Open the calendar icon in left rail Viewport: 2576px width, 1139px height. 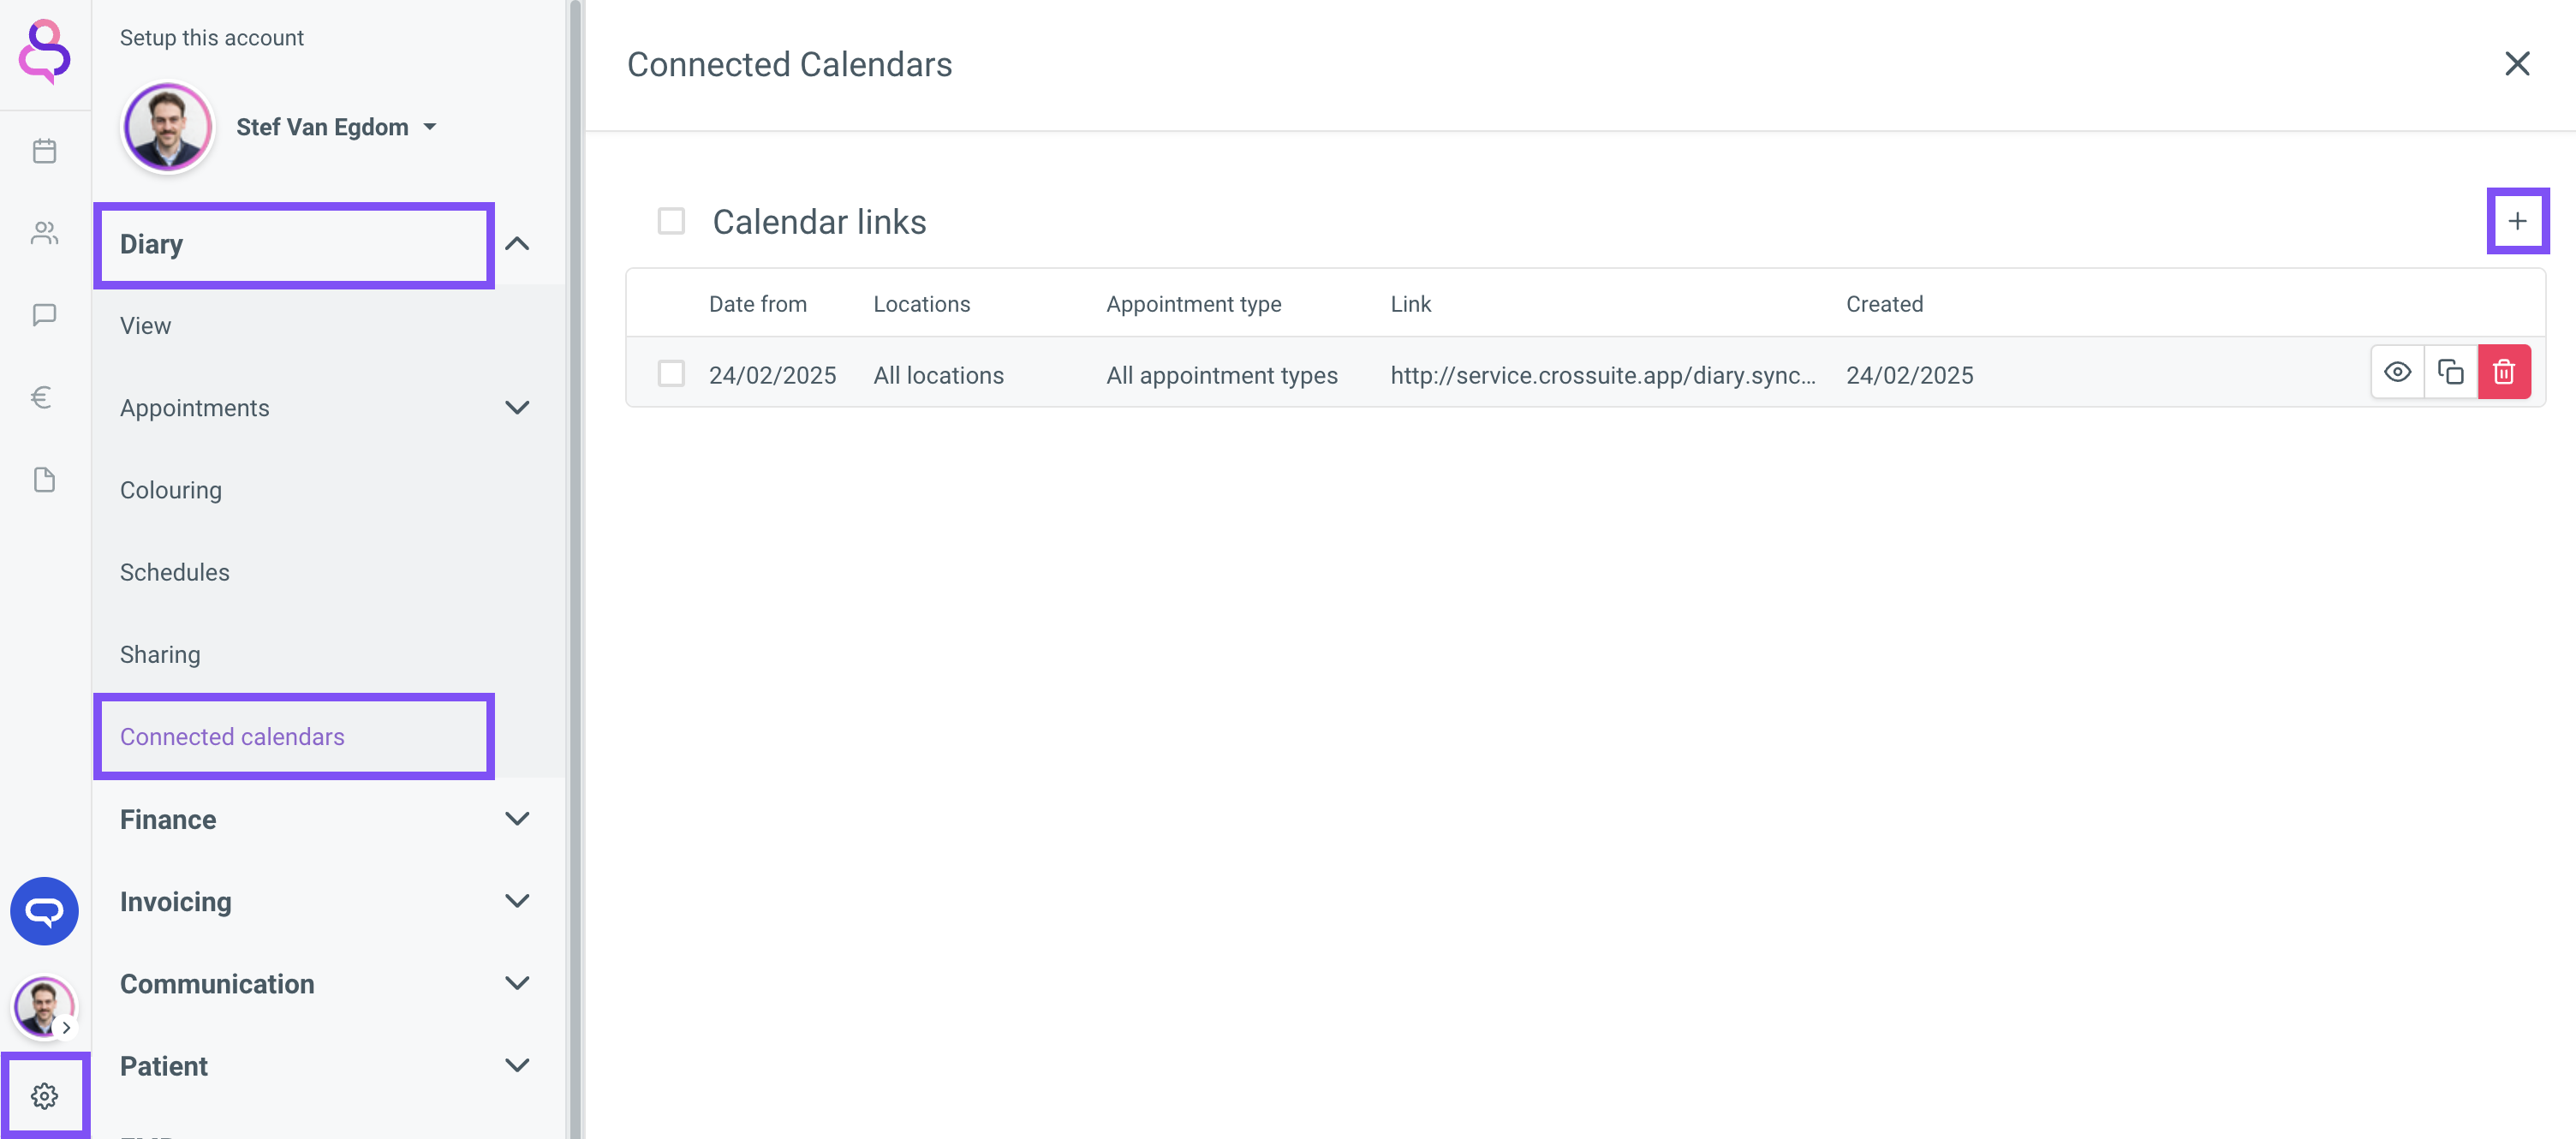coord(44,151)
